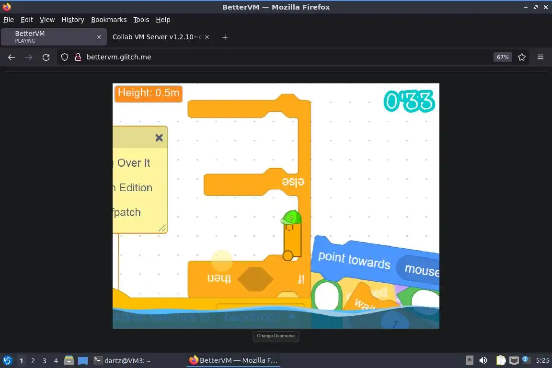Screen dimensions: 552x368
Task: Reset the 67% page zoom indicator
Action: (502, 57)
